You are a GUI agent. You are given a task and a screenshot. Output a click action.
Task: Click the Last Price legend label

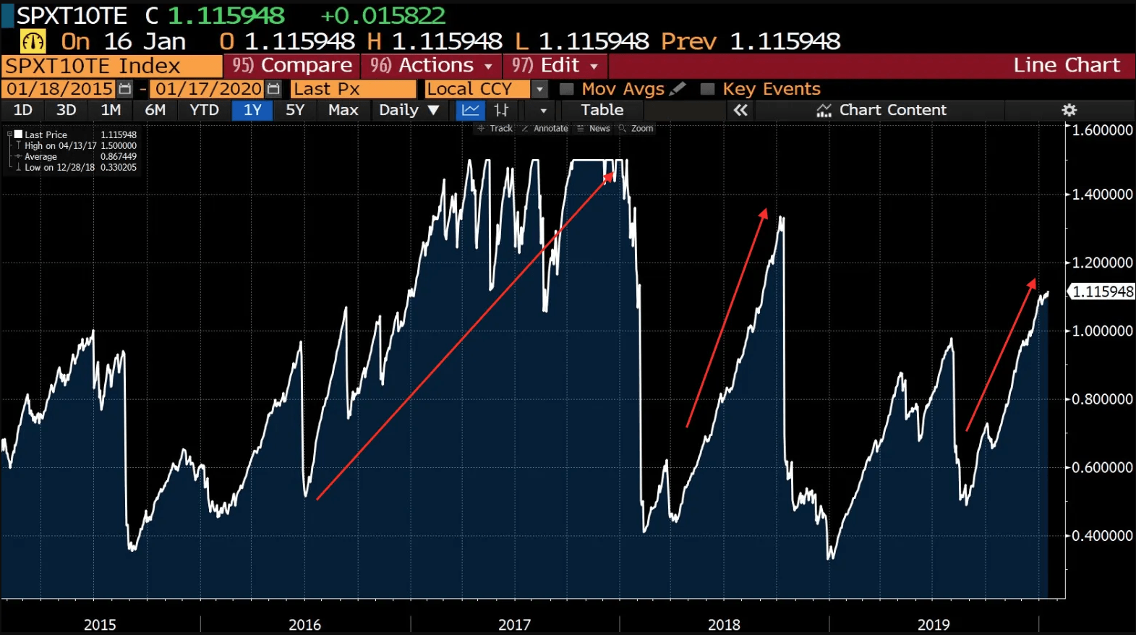46,135
